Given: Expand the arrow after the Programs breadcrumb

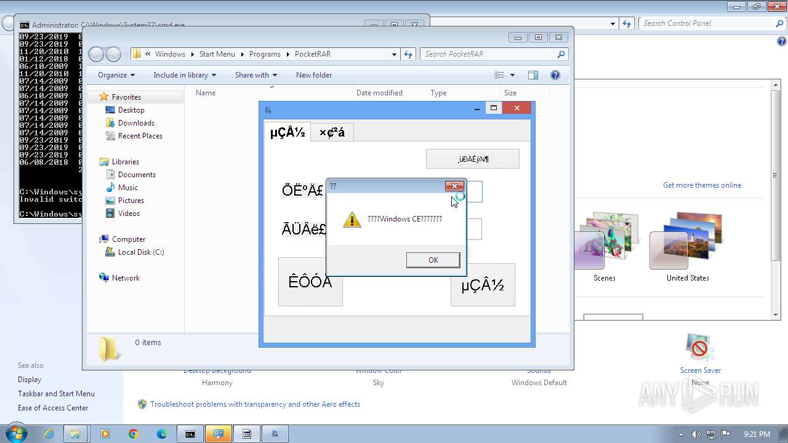Looking at the screenshot, I should pyautogui.click(x=288, y=54).
